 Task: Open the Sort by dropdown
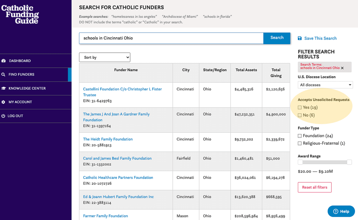[105, 57]
